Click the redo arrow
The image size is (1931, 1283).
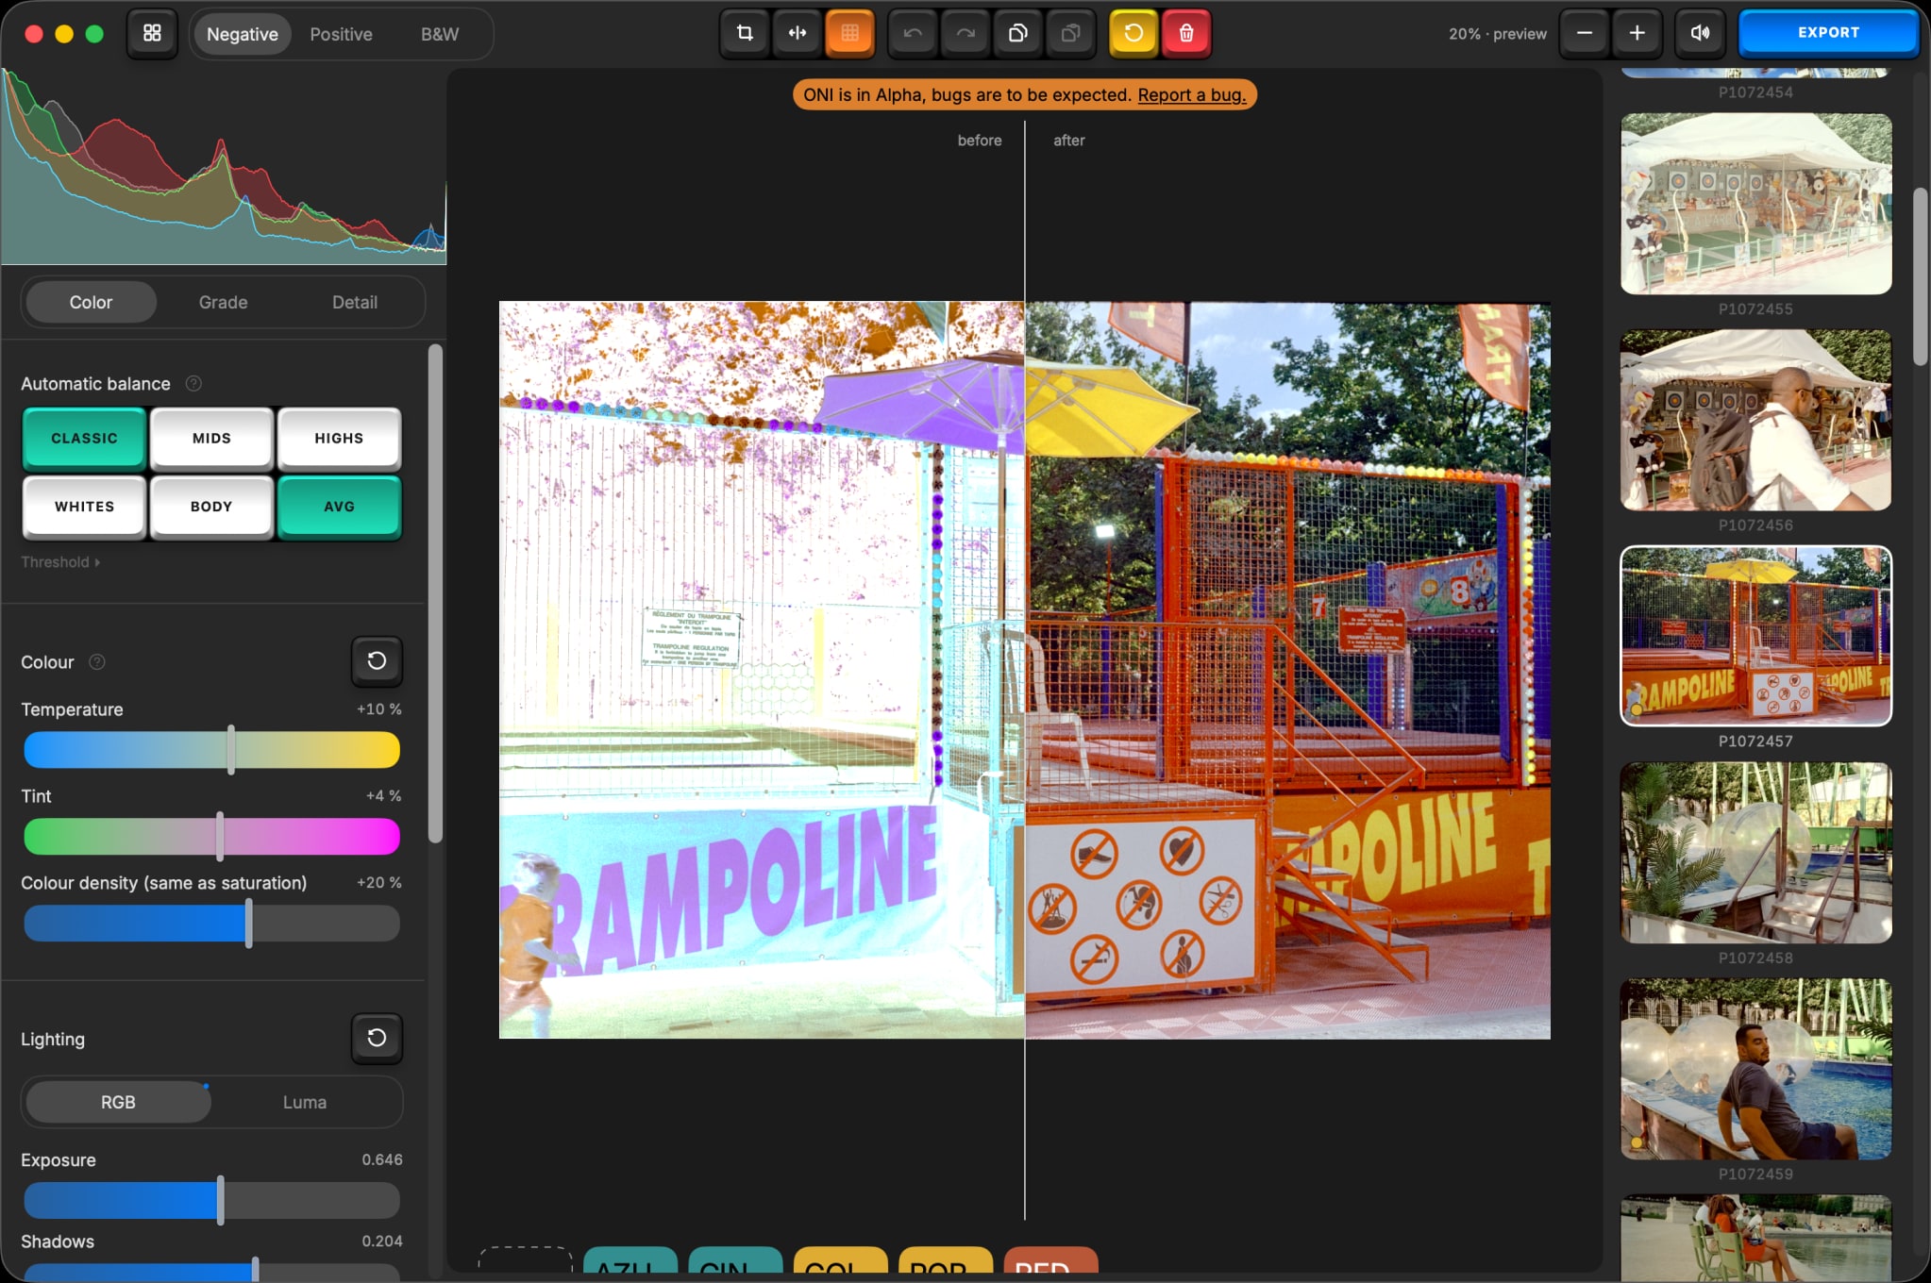point(965,33)
